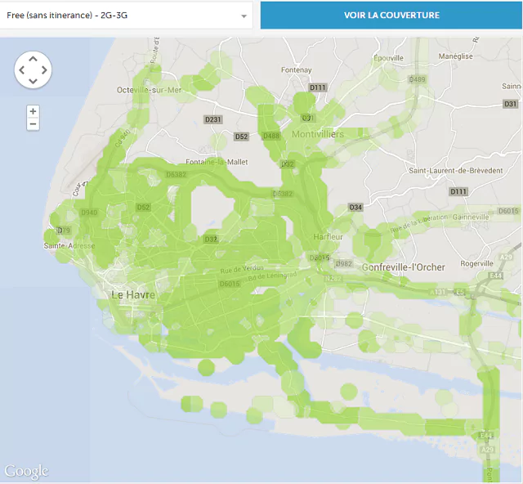Screen dimensions: 523x484
Task: Select Gonfreville-l'Orcher on the map
Action: click(402, 267)
